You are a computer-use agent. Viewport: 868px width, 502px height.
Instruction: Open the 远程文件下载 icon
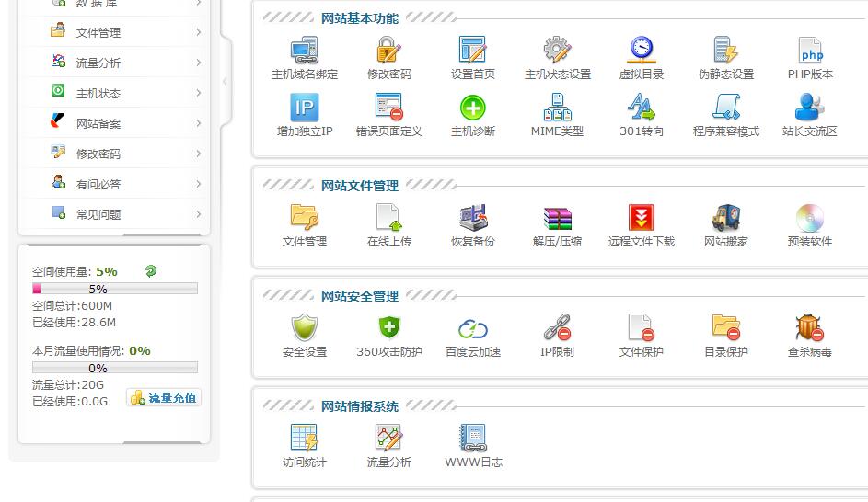641,219
